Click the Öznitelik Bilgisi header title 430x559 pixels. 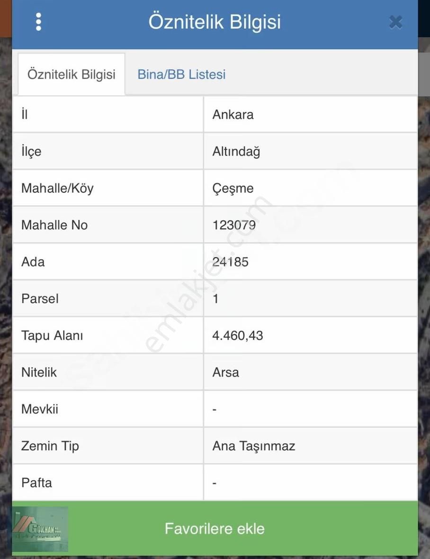[x=215, y=22]
